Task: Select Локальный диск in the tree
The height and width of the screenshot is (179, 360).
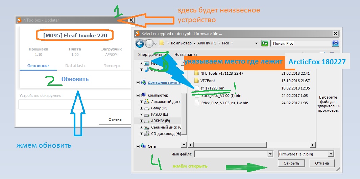Action: click(166, 102)
